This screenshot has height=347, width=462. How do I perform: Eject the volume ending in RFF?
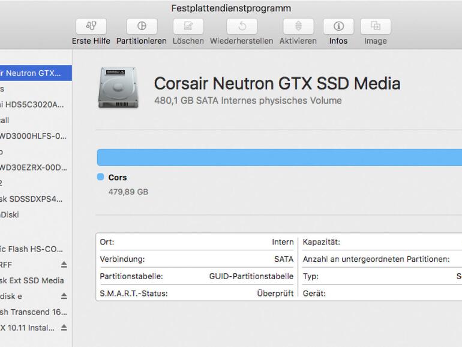click(x=64, y=264)
